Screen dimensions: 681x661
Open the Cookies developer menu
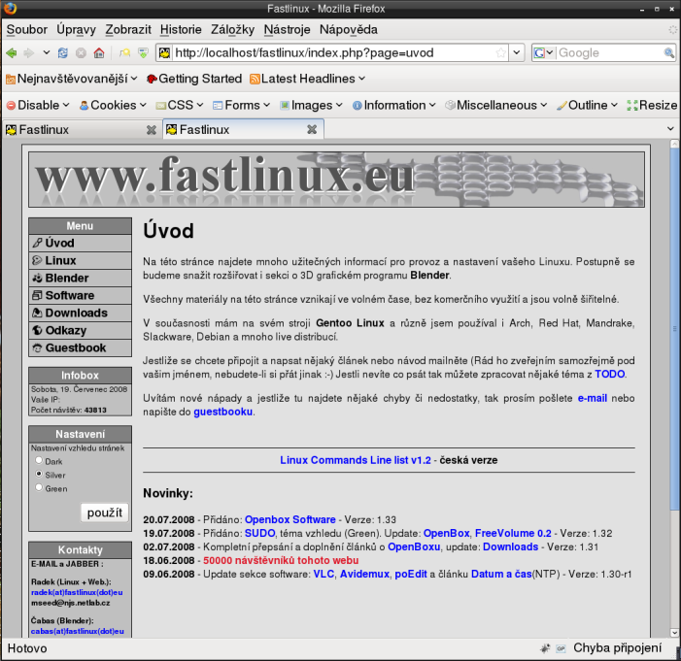tap(113, 105)
